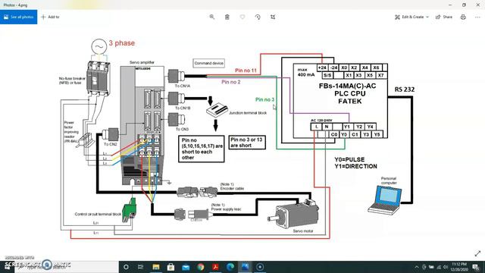Click the 'Y1=DIRECTION' text
This screenshot has width=485, height=273.
(355, 167)
